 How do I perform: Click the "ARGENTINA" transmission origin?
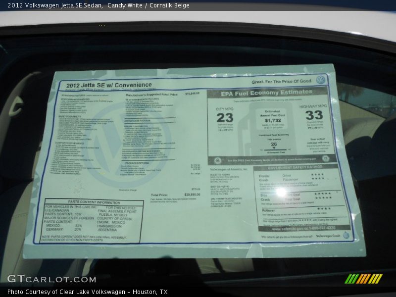pos(107,230)
